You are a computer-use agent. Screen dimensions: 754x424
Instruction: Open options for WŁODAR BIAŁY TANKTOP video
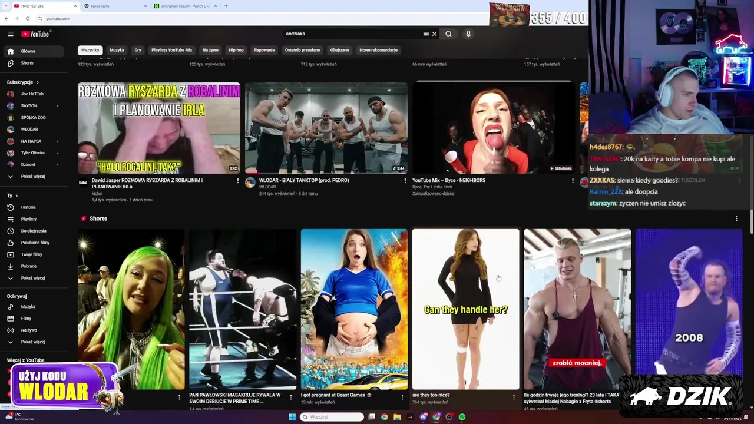pyautogui.click(x=405, y=181)
